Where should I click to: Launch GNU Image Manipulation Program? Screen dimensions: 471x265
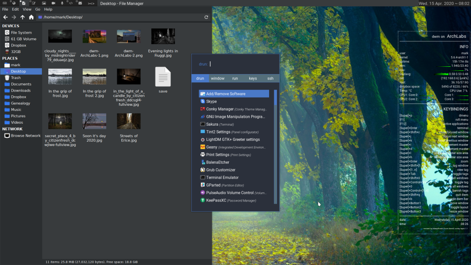pos(234,116)
